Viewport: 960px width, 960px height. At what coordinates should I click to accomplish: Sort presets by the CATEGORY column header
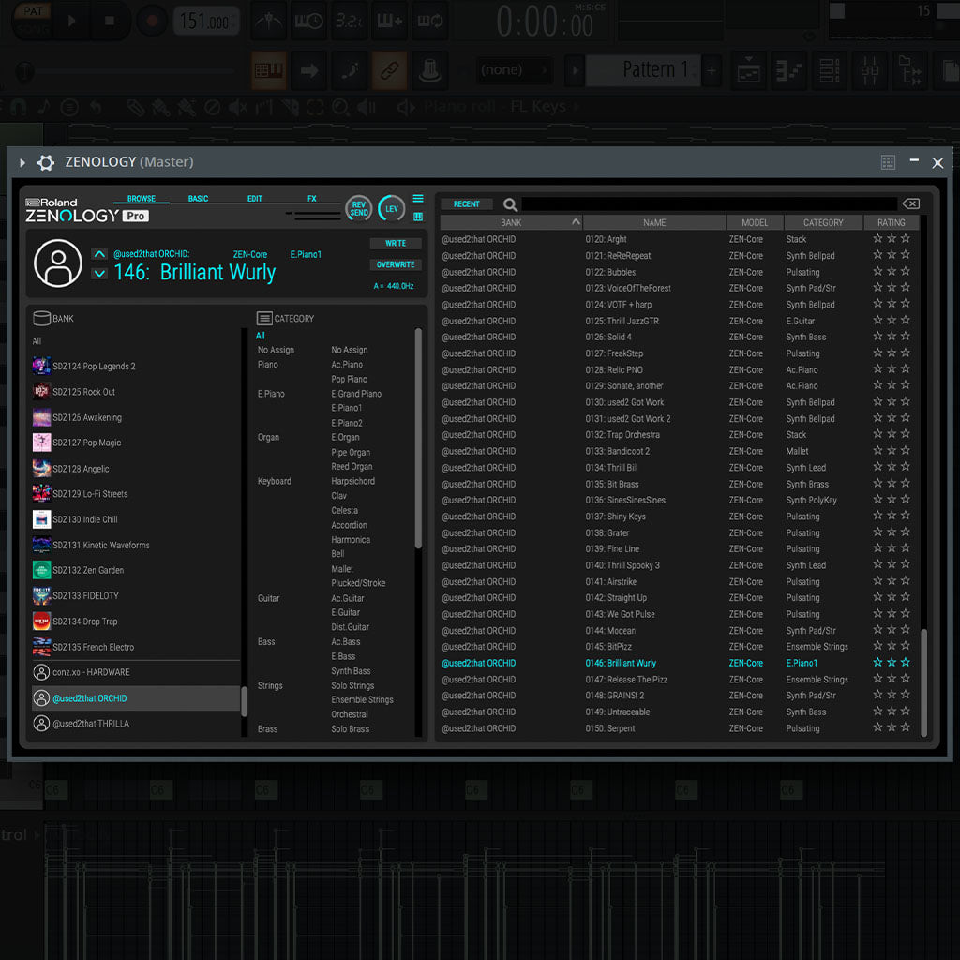pos(823,223)
